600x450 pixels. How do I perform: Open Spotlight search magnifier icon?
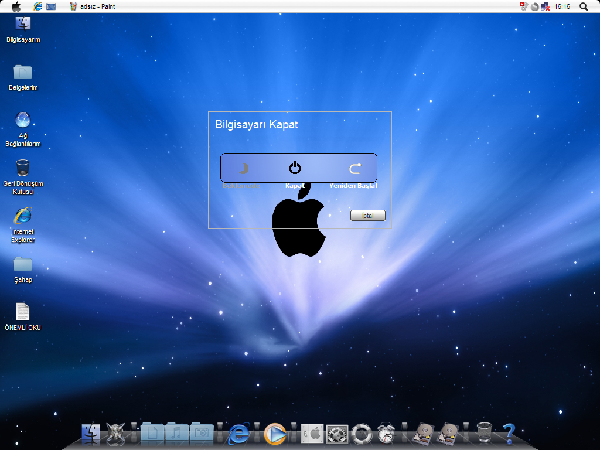(584, 6)
